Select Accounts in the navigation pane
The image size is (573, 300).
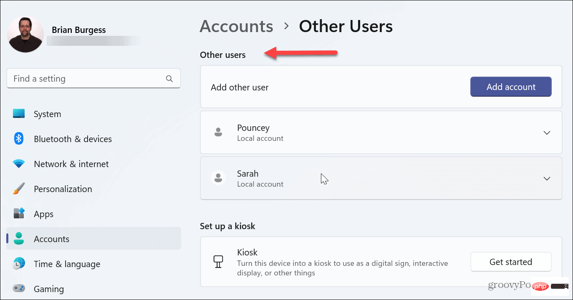point(51,239)
